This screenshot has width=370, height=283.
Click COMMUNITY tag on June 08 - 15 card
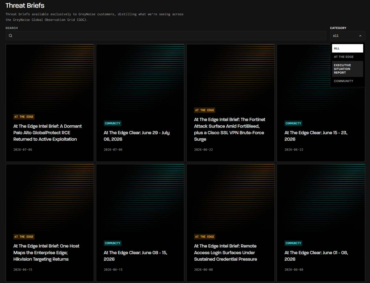[113, 243]
